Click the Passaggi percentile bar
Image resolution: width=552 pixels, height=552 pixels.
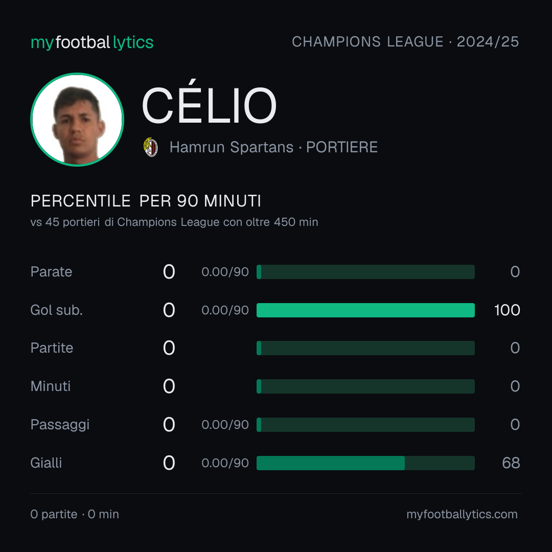coord(365,425)
